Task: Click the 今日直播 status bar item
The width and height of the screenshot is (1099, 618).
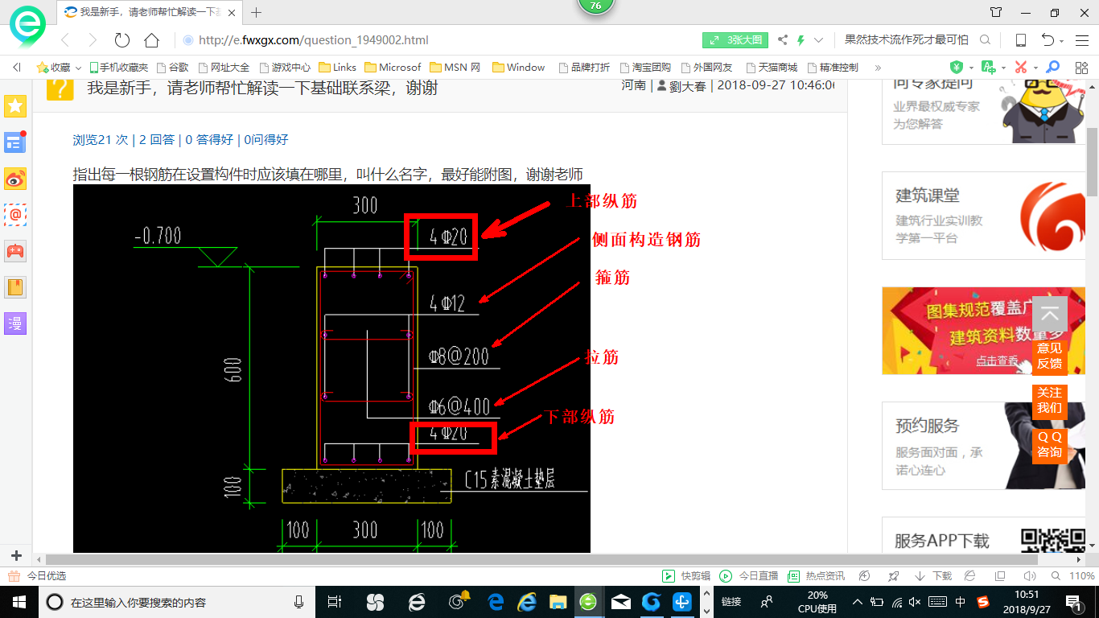Action: 749,576
